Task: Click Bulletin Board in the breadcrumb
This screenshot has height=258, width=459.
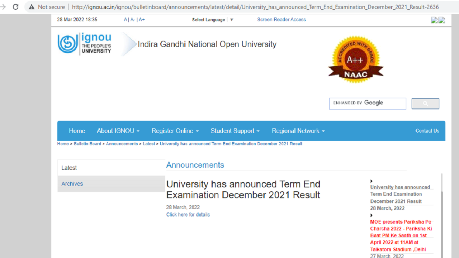Action: 87,144
